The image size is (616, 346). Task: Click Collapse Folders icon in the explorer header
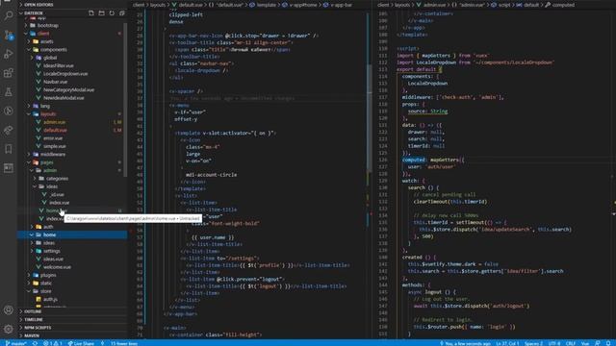tap(122, 12)
